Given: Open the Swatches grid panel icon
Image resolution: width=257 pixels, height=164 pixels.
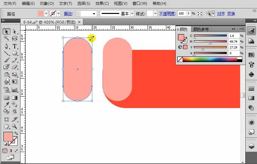Looking at the screenshot, I should click(x=251, y=55).
